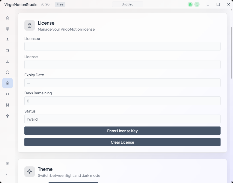Click the VirgoMotionStudio title text

pyautogui.click(x=21, y=5)
